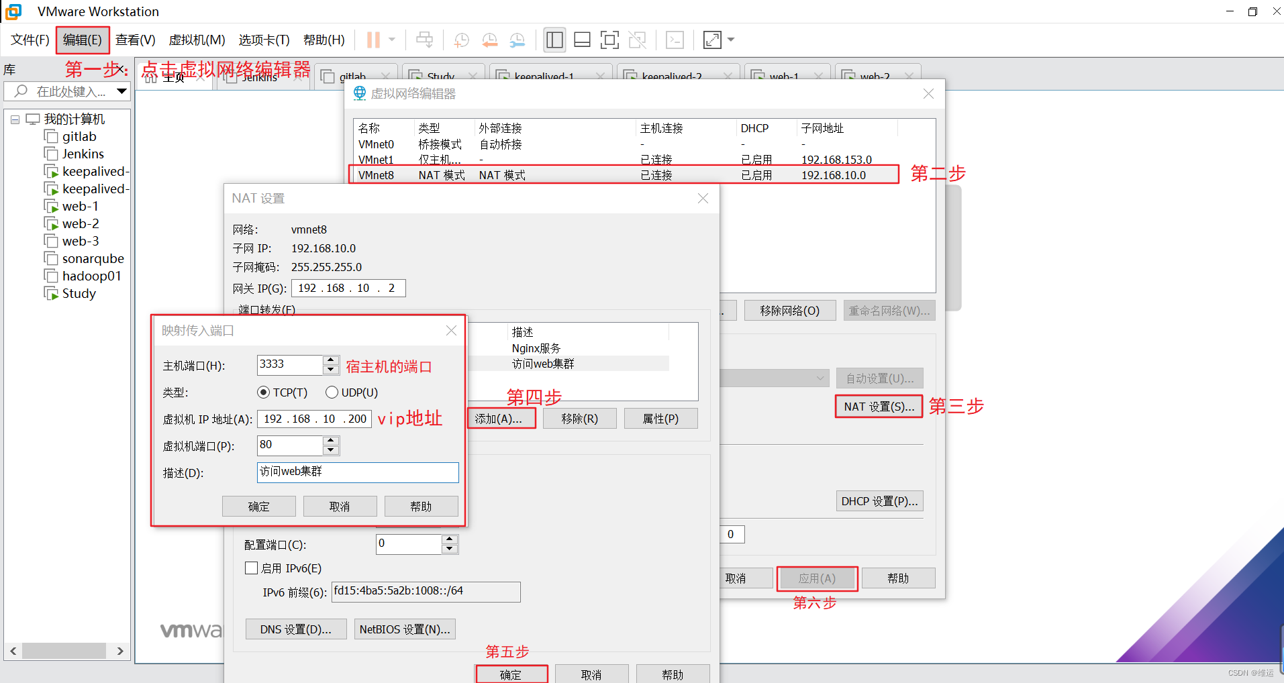Open the snapshot manager toolbar icon
This screenshot has width=1284, height=683.
click(x=517, y=40)
